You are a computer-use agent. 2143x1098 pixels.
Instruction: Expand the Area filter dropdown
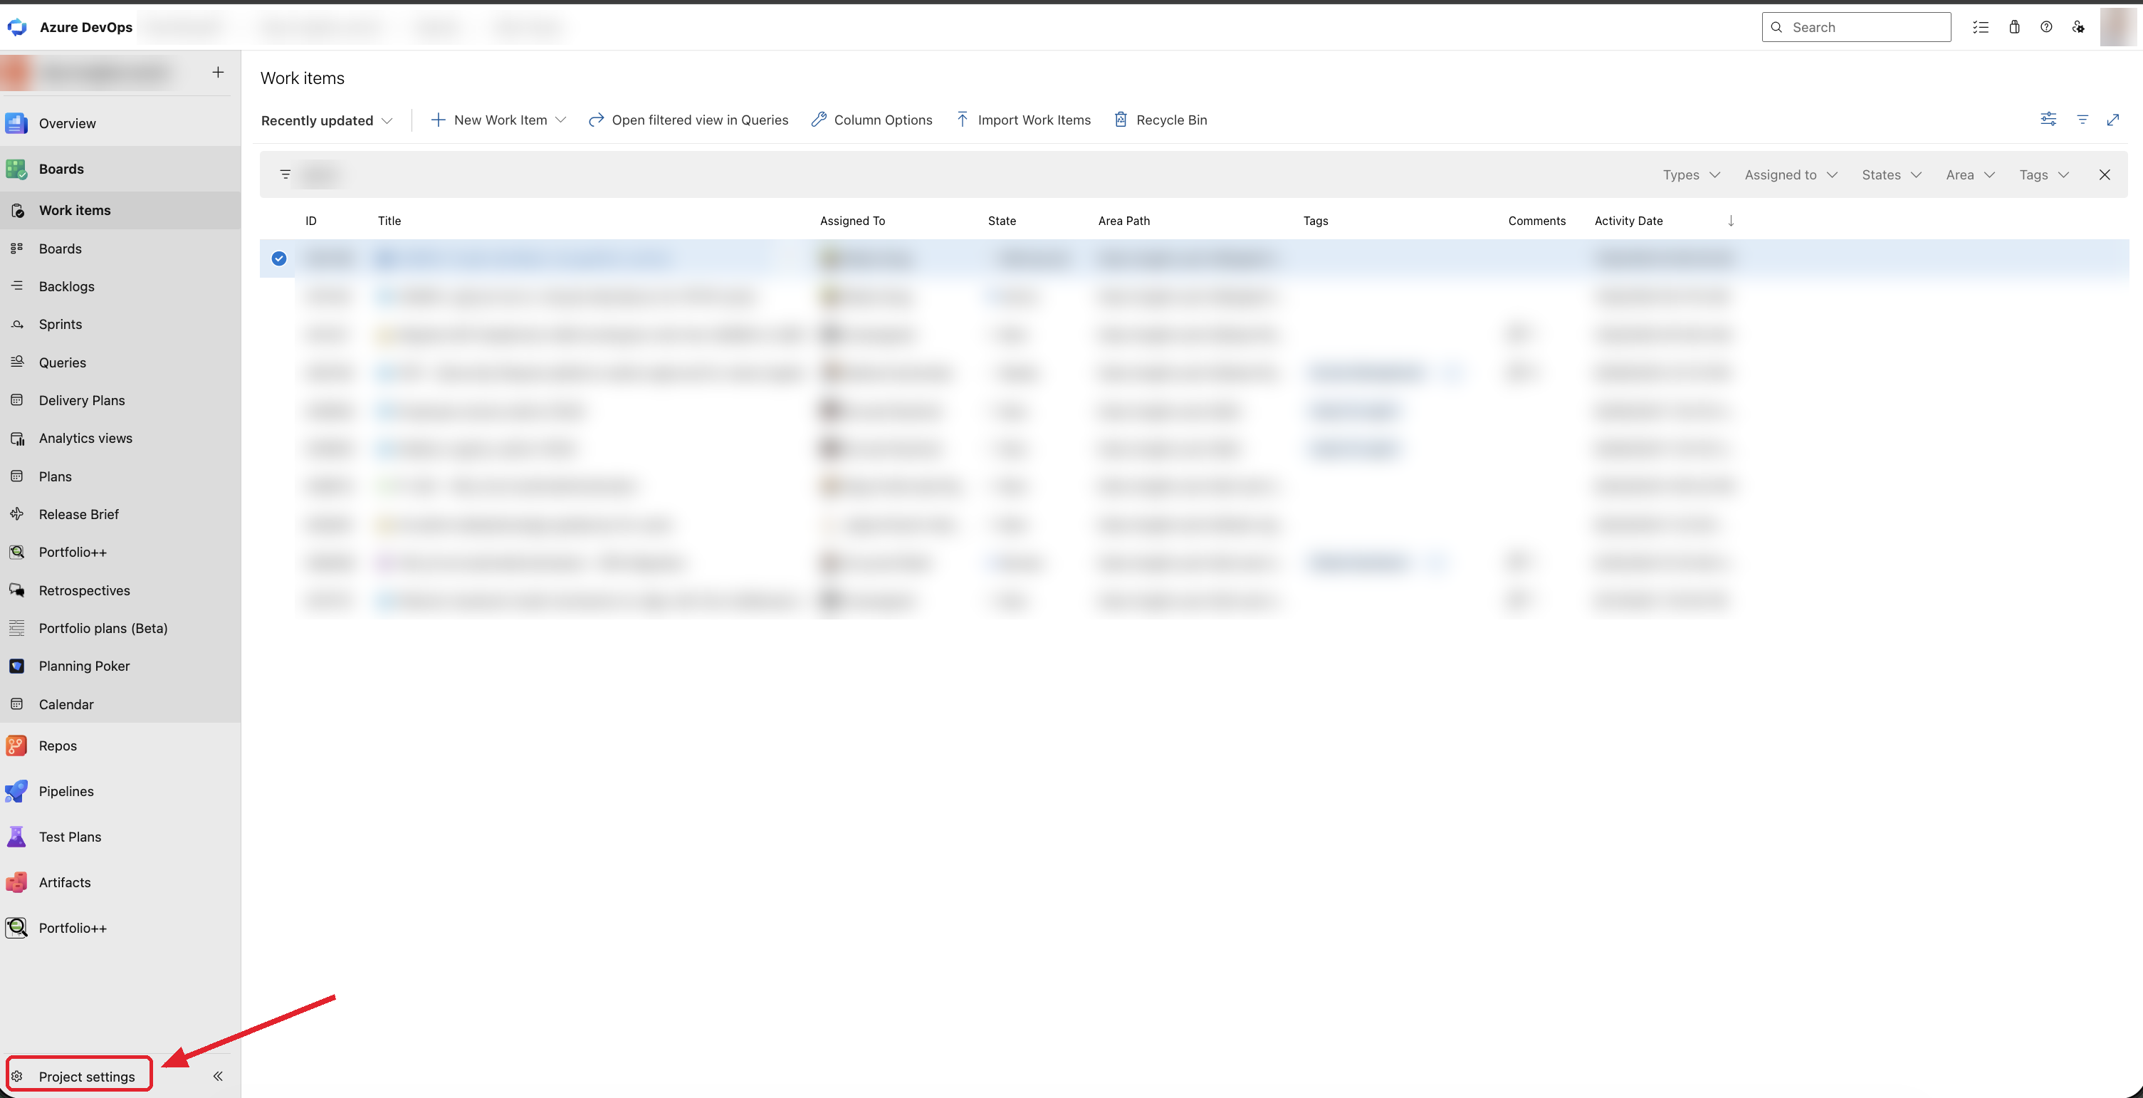pos(1970,174)
